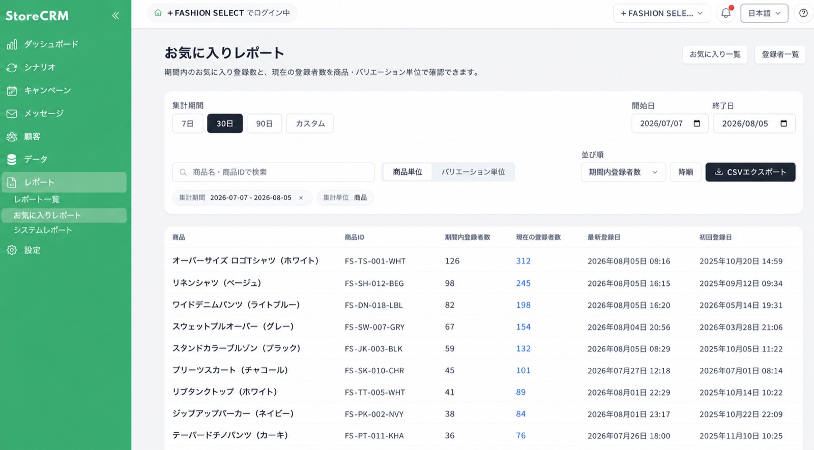814x450 pixels.
Task: Click the 商品名・商品IDで検索 search field
Action: click(274, 172)
